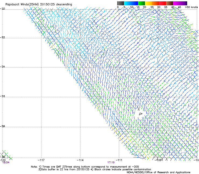Click the 'Rapidsact Winds(25KM) 20150125 descending' title
This screenshot has width=199, height=174.
pyautogui.click(x=39, y=5)
